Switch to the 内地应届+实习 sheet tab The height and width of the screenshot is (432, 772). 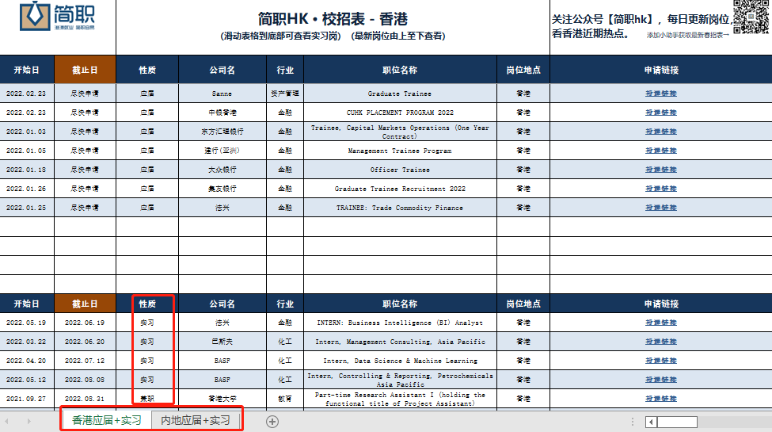pos(196,420)
